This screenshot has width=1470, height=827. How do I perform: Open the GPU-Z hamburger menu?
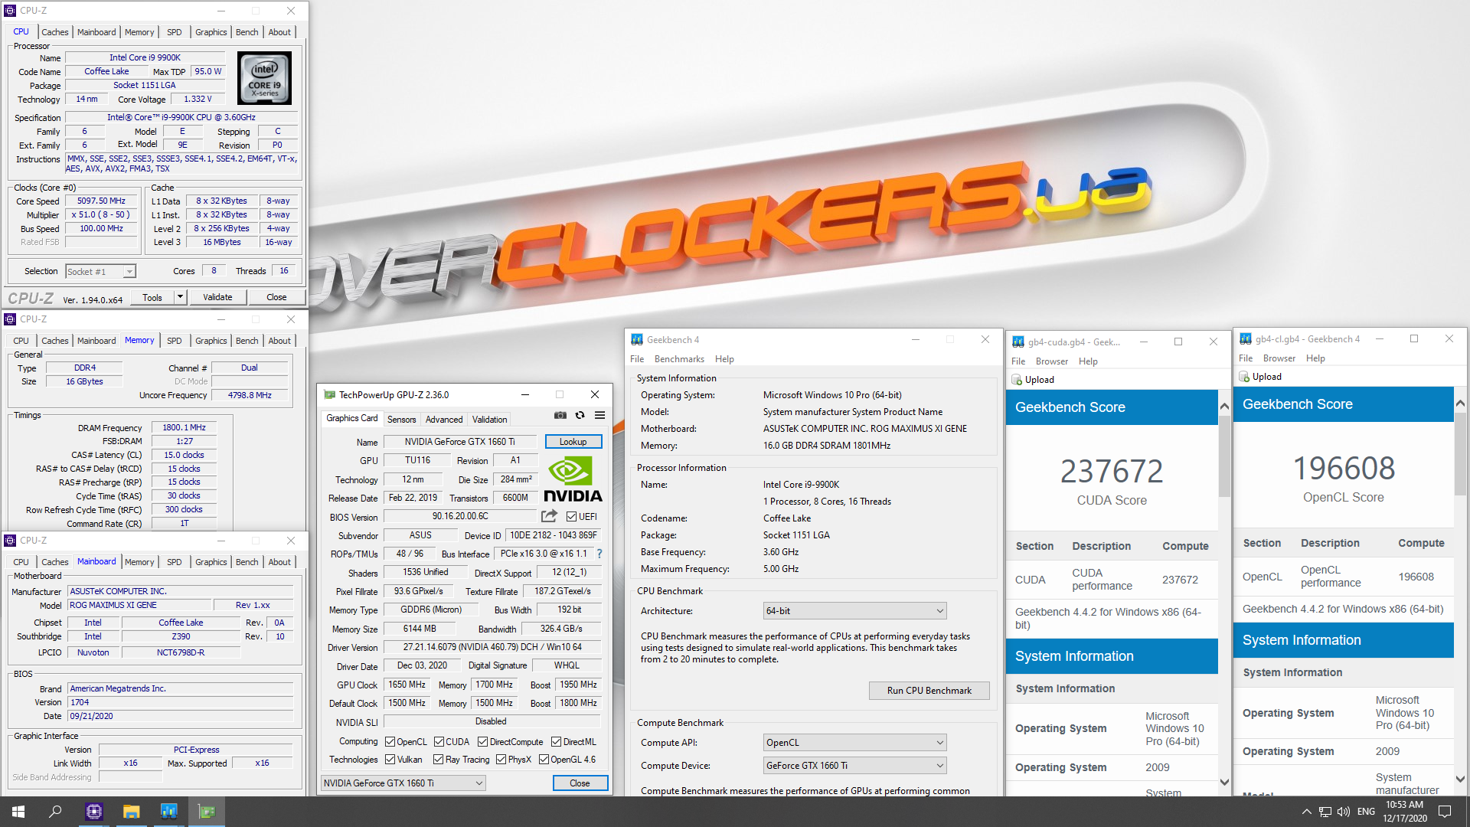tap(600, 415)
